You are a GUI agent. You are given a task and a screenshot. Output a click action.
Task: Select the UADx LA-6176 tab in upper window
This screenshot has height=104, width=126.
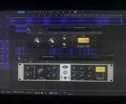point(56,28)
